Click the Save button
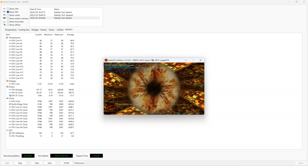This screenshot has height=166, width=308. click(50, 163)
